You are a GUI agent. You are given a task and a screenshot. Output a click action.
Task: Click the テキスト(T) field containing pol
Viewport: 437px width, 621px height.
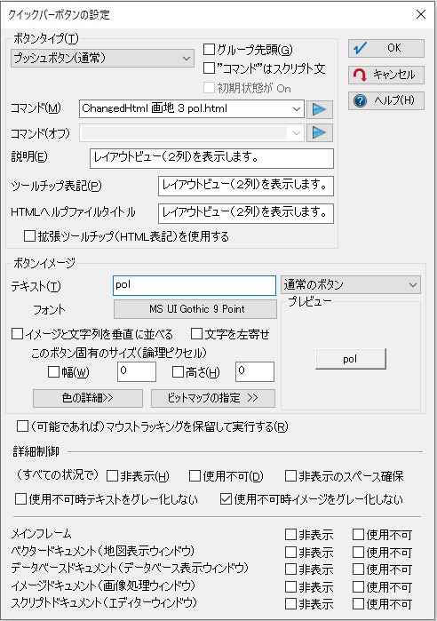195,285
